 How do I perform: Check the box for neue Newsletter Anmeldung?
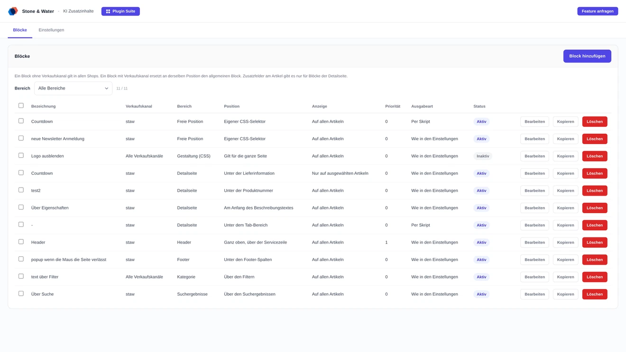[x=21, y=138]
